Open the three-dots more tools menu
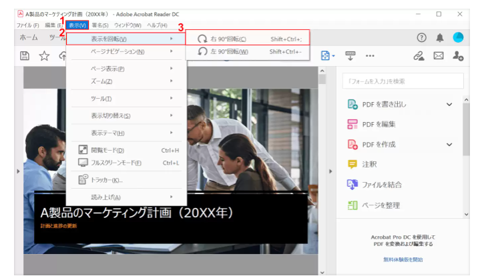 click(369, 56)
